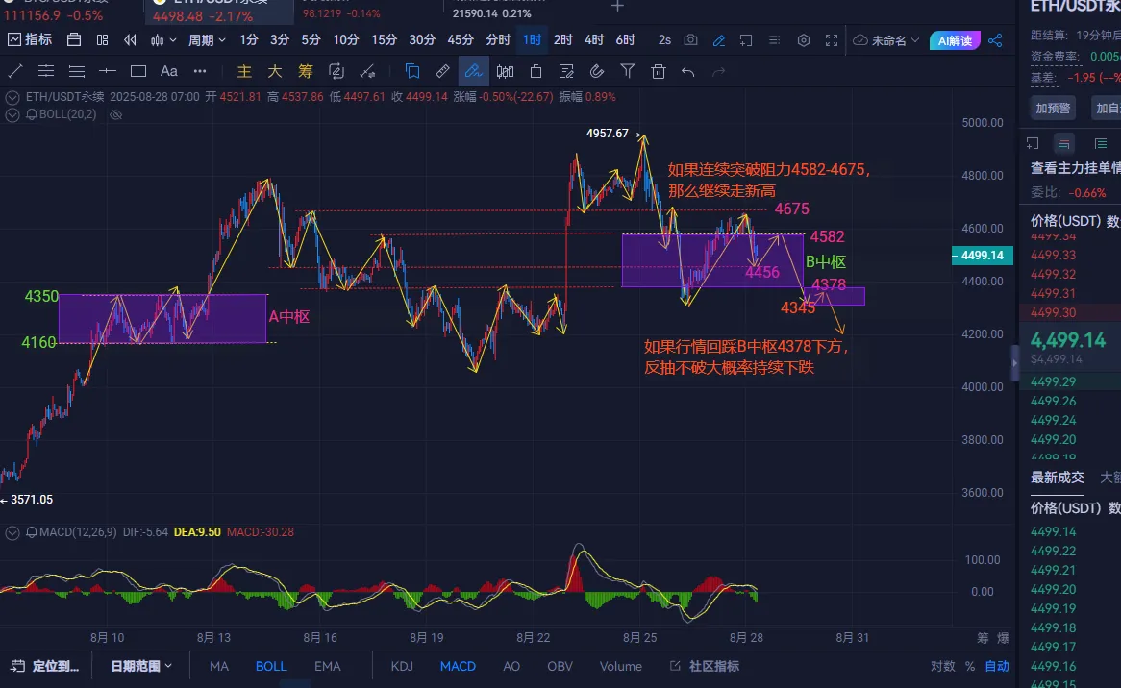Screen dimensions: 1121x688
Task: Switch to the 30分 timeframe
Action: click(422, 40)
